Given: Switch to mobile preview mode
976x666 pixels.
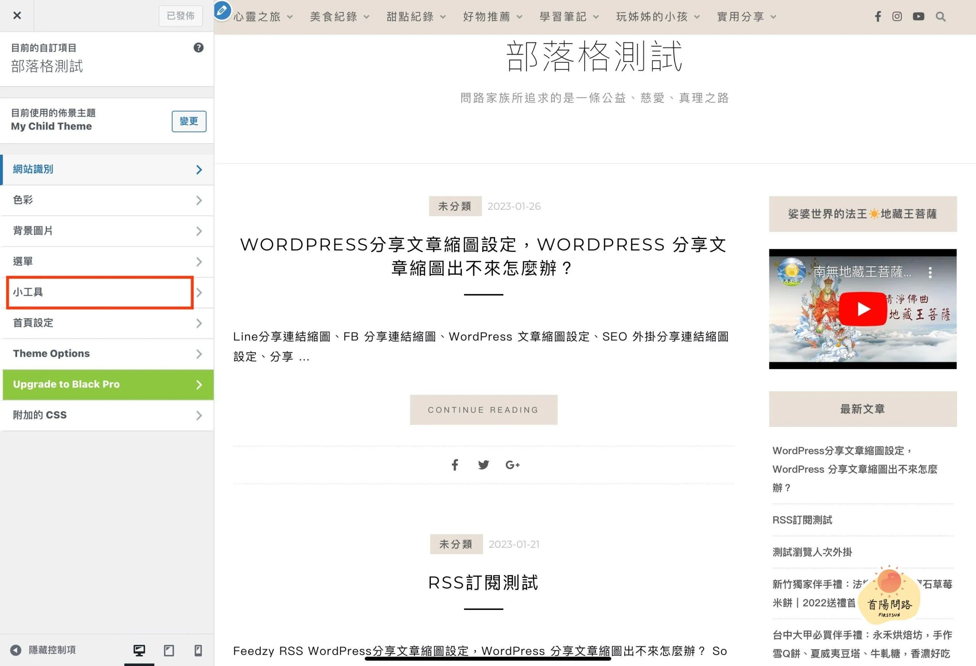Looking at the screenshot, I should click(x=198, y=650).
